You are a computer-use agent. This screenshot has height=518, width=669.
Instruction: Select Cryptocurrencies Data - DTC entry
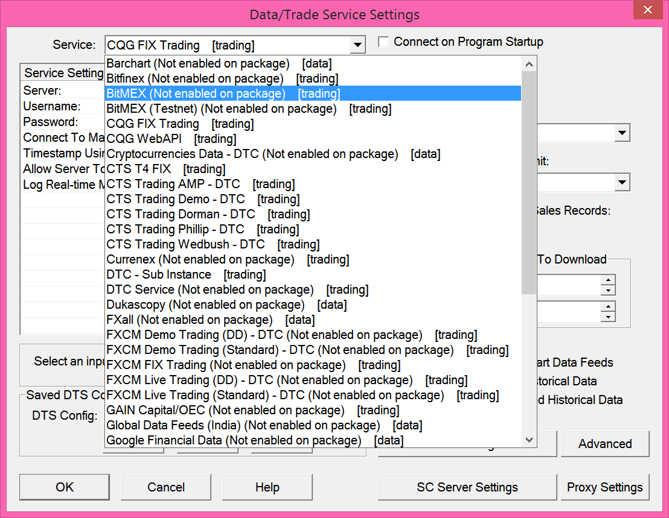[313, 154]
